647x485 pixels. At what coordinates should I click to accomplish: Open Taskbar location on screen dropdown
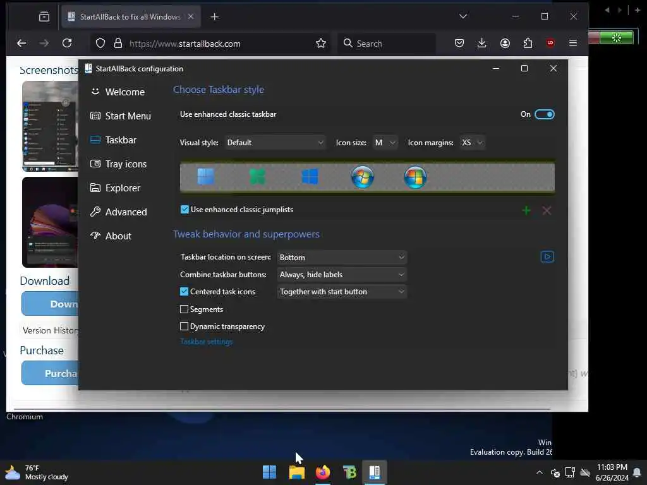[x=342, y=258]
